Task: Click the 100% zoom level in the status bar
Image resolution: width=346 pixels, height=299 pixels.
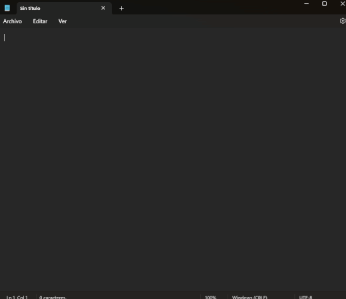Action: [x=210, y=297]
